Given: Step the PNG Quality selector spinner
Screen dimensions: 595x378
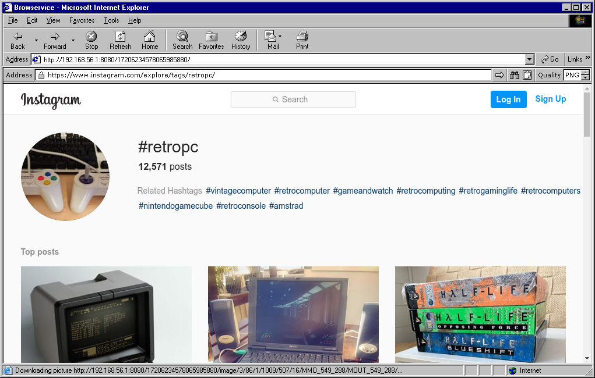Looking at the screenshot, I should 586,75.
